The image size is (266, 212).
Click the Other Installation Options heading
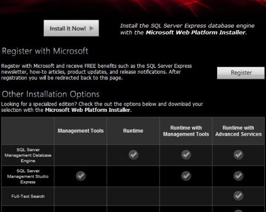tap(51, 94)
